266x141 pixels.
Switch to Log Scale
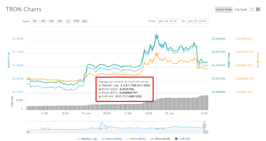click(x=241, y=10)
